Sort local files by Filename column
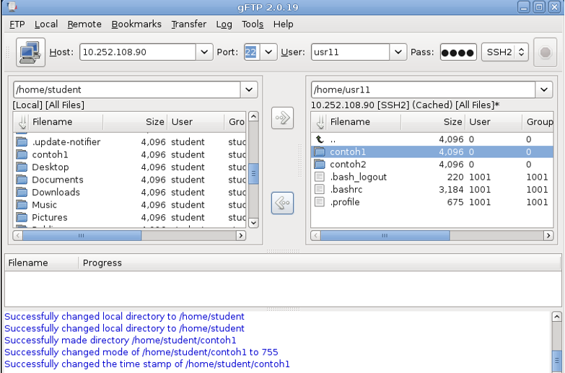 [x=67, y=122]
